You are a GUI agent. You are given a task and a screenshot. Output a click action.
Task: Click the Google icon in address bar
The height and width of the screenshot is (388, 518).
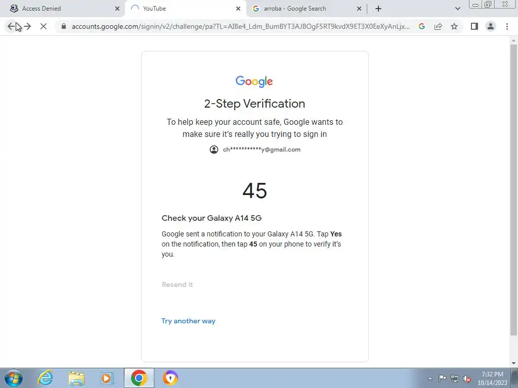(421, 26)
